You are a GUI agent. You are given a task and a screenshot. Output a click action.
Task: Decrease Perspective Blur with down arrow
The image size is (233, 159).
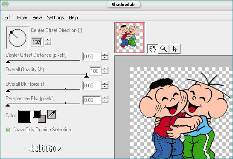[x=105, y=101]
